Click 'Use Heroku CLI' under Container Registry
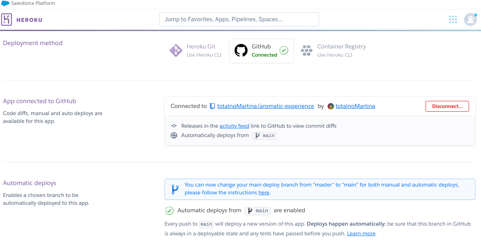 pyautogui.click(x=335, y=55)
